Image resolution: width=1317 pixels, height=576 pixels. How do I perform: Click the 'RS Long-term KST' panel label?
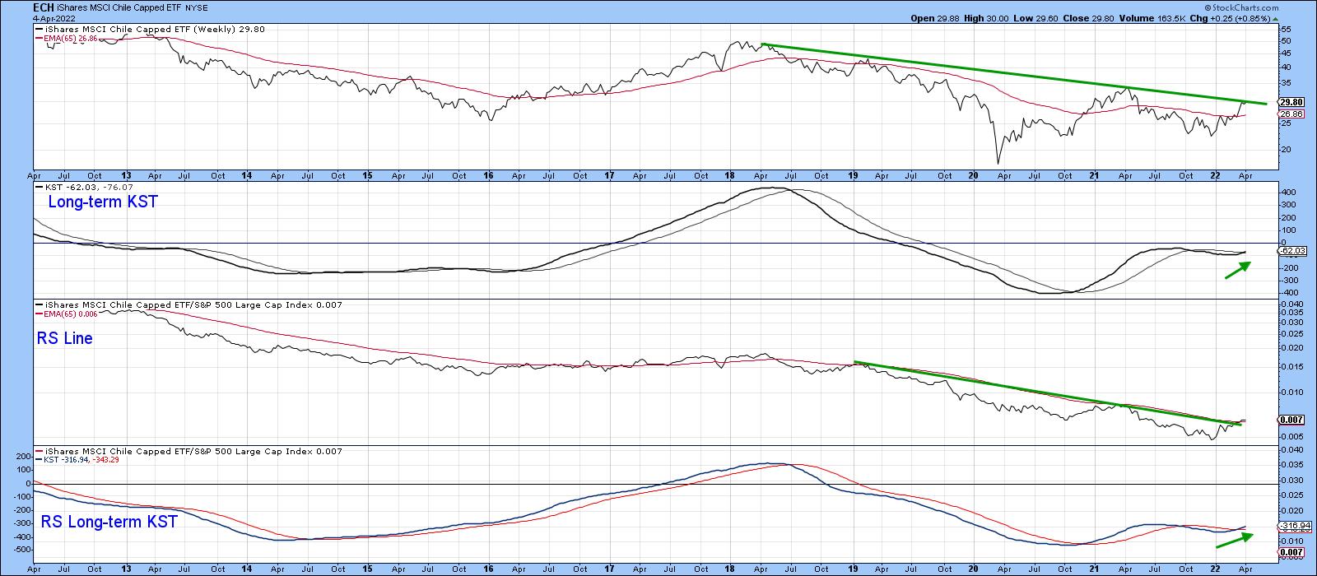coord(109,521)
